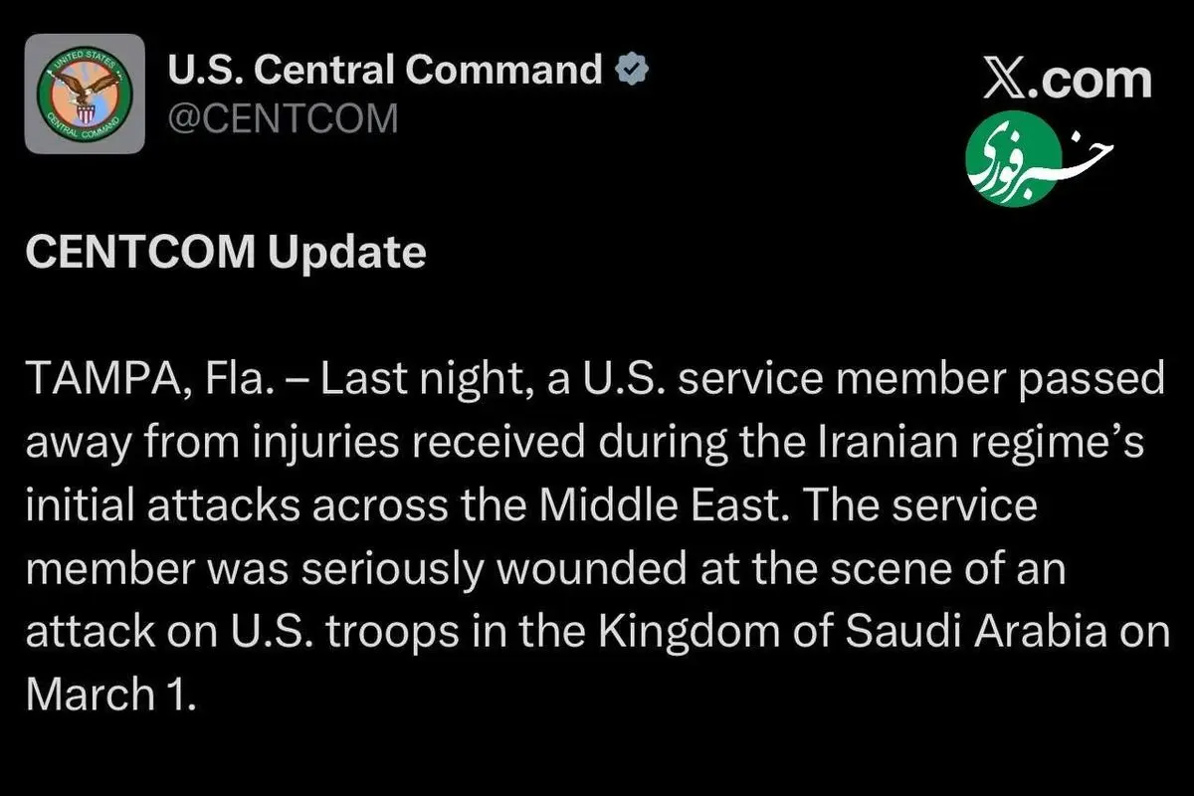Click the @CENTCOM handle

pyautogui.click(x=282, y=119)
